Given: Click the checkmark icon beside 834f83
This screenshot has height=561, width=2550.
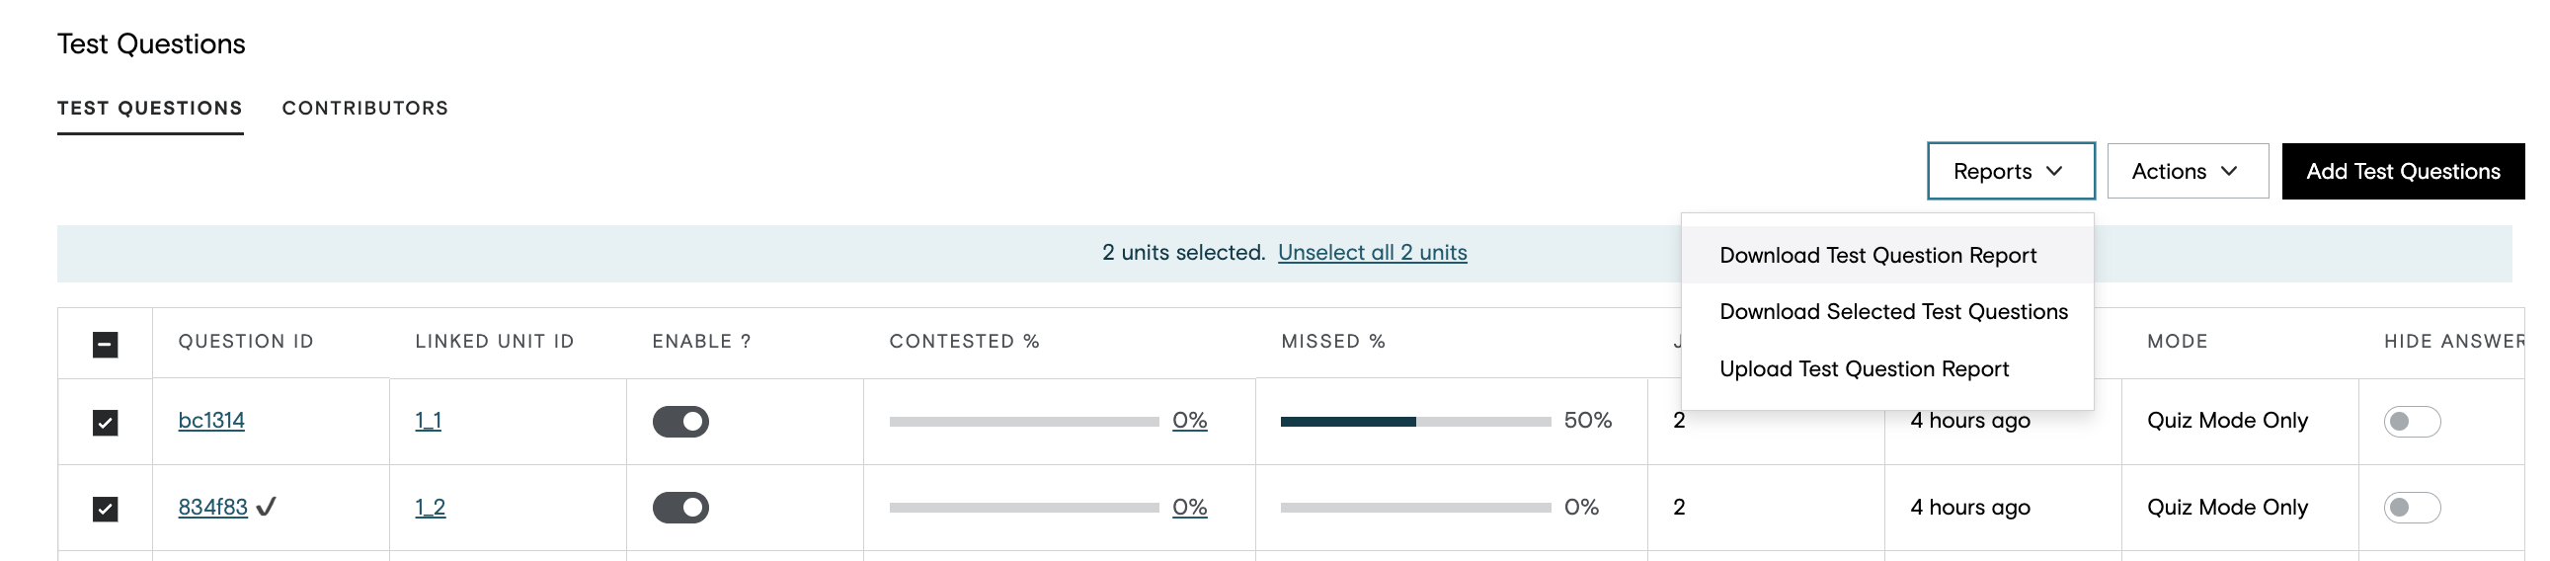Looking at the screenshot, I should [x=267, y=507].
